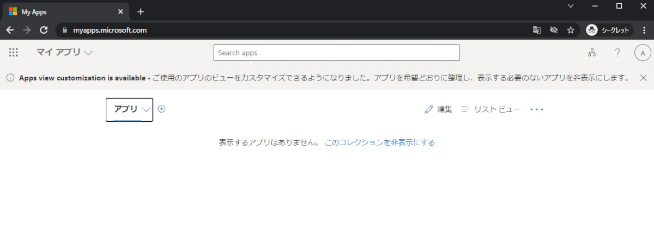The height and width of the screenshot is (236, 654).
Task: Dismiss the Apps view customization banner
Action: (643, 78)
